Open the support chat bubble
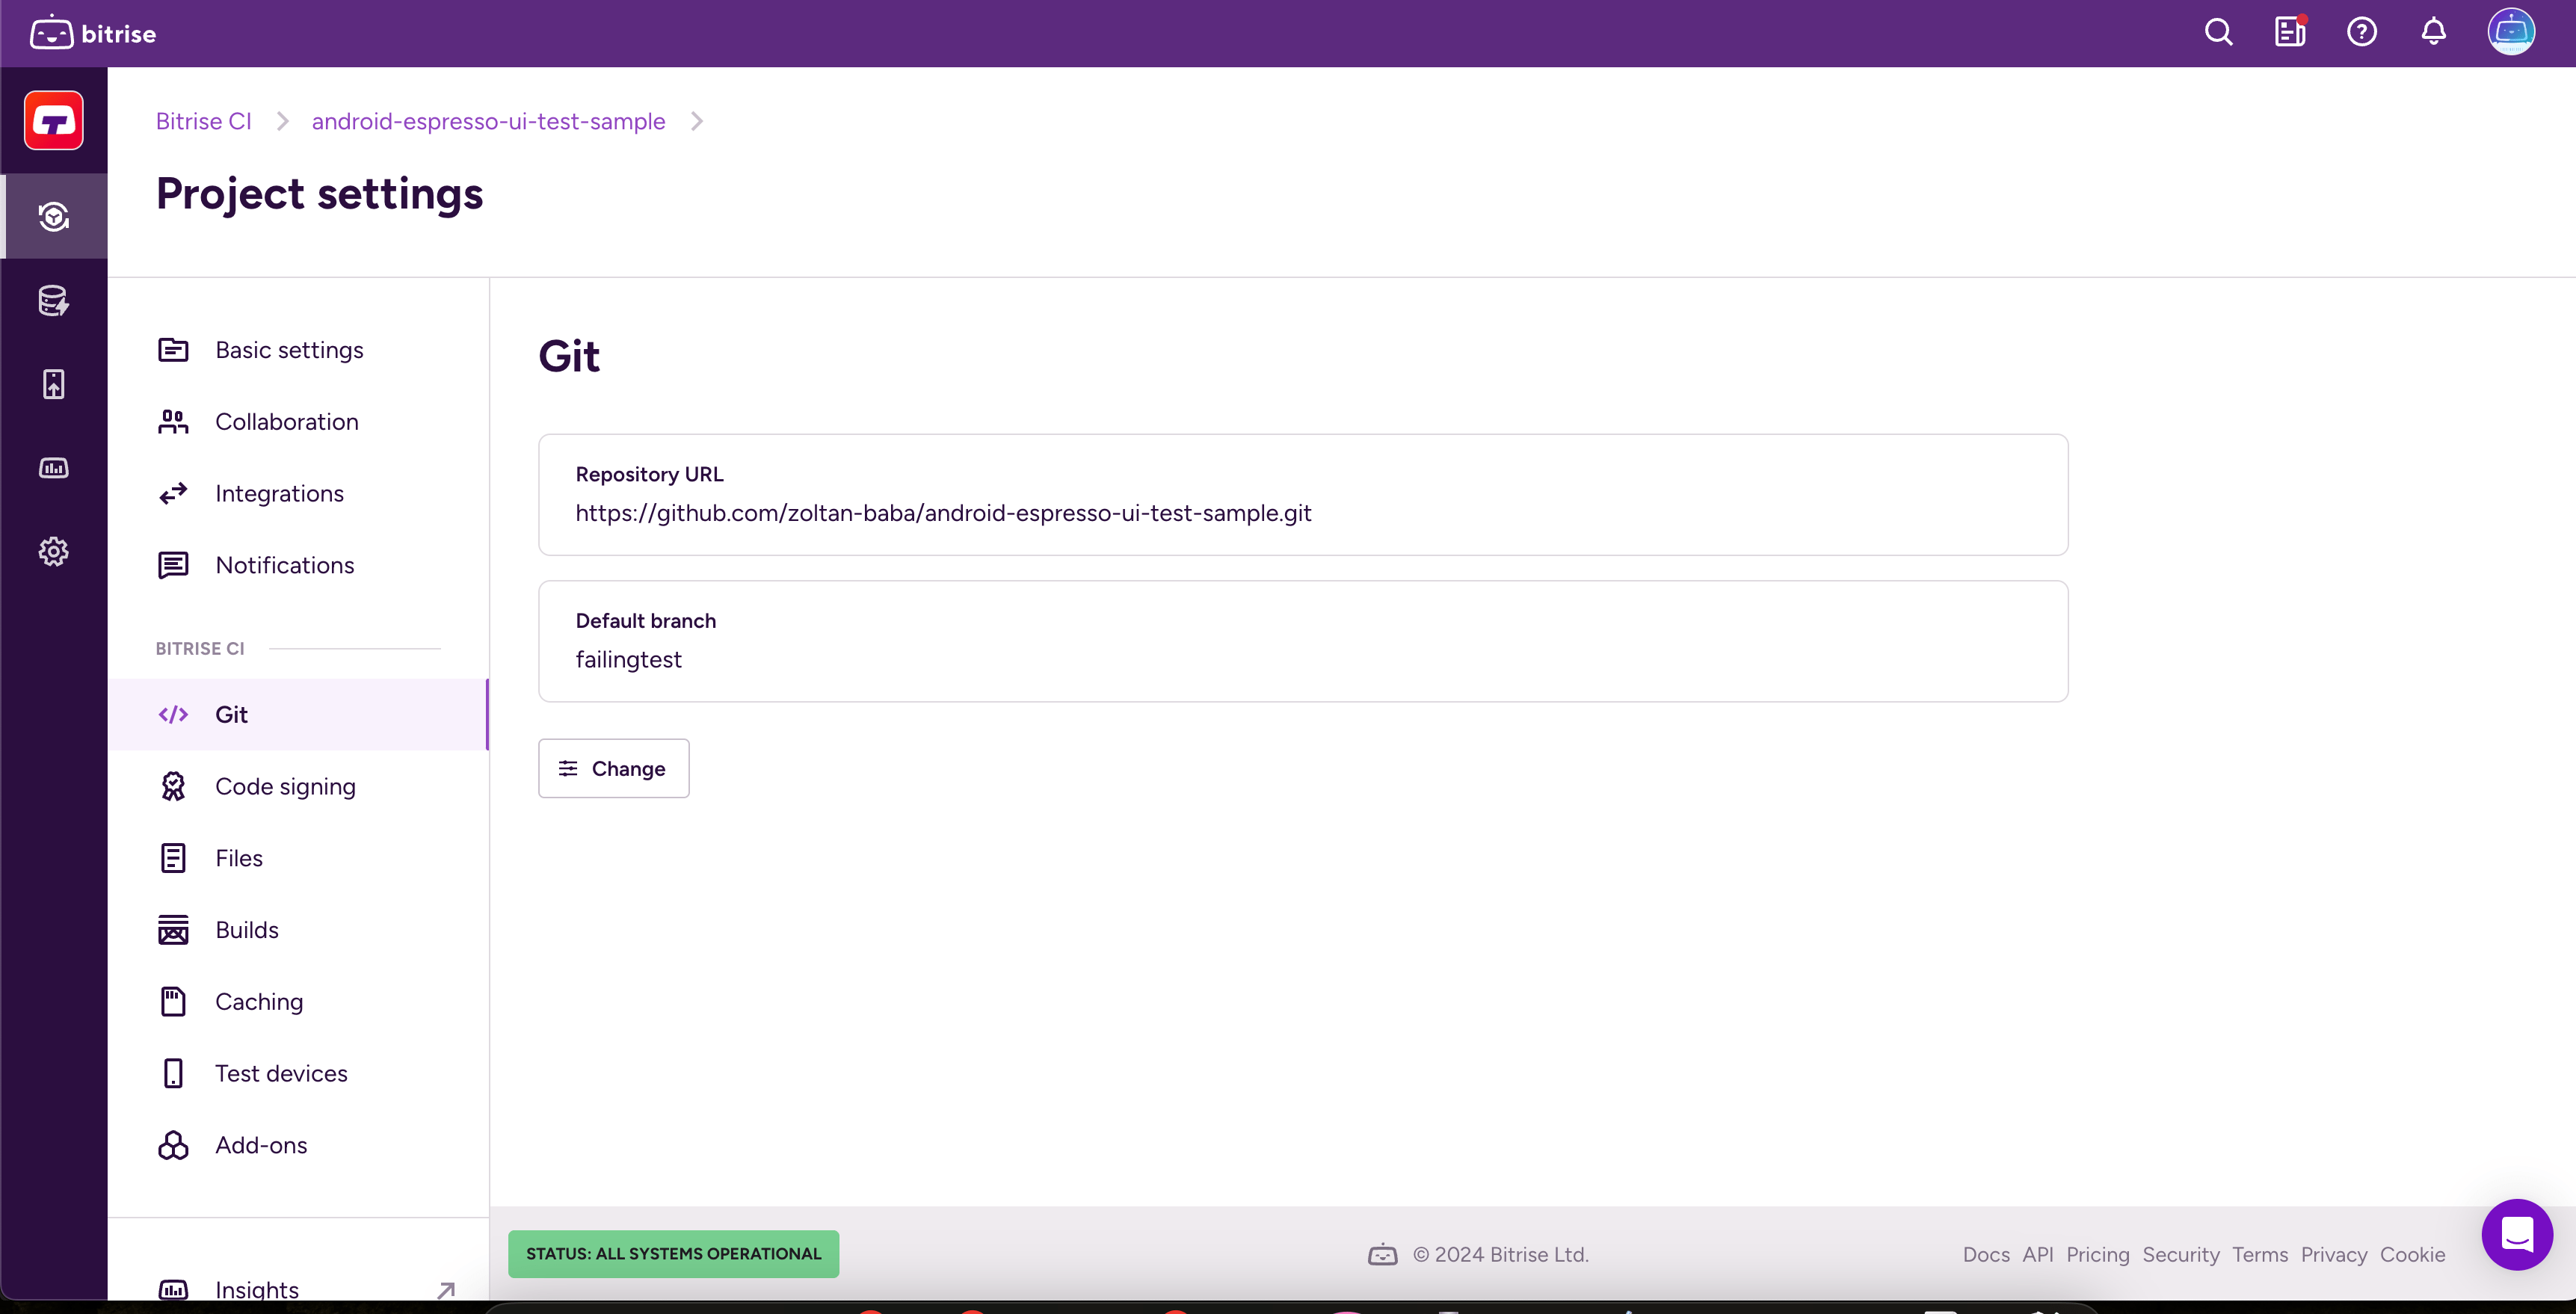This screenshot has width=2576, height=1314. click(2516, 1234)
